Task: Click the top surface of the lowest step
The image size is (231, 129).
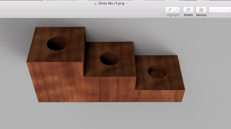Action: tap(173, 81)
